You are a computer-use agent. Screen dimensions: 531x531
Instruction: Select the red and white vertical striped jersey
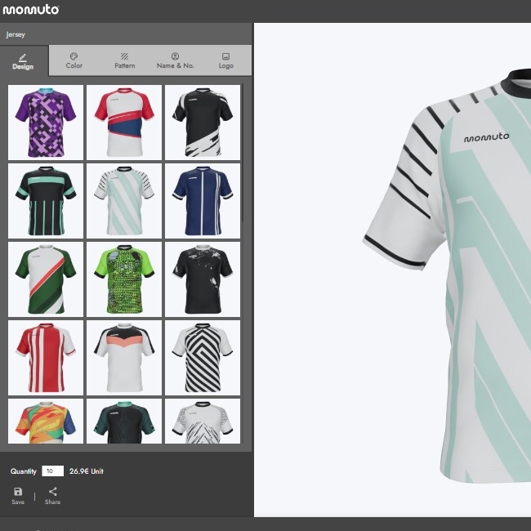(46, 358)
